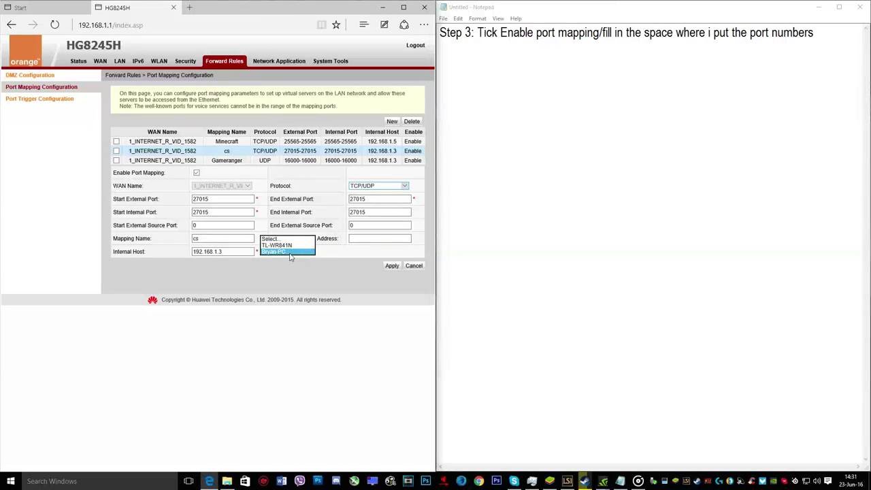
Task: Tick the cs row checkbox
Action: coord(116,151)
